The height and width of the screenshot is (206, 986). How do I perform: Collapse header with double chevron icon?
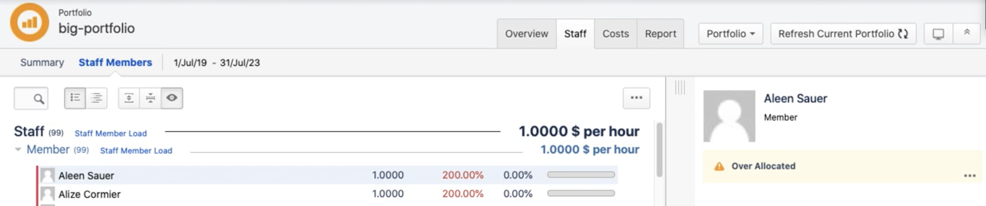pyautogui.click(x=967, y=33)
